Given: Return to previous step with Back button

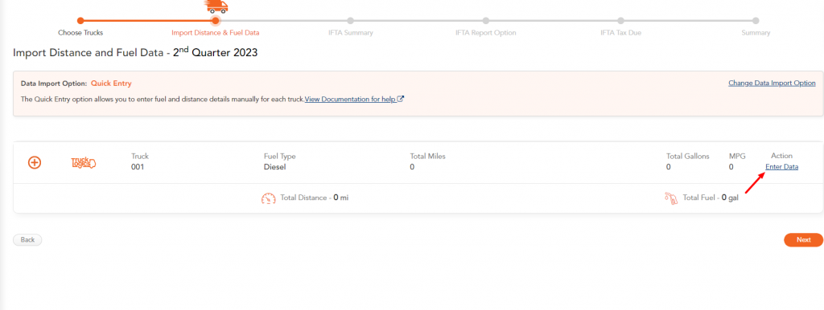Looking at the screenshot, I should (27, 239).
